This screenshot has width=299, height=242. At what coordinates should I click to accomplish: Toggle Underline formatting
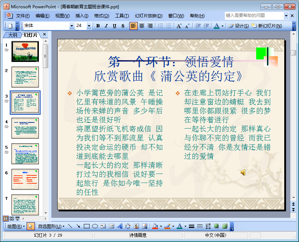pos(114,26)
